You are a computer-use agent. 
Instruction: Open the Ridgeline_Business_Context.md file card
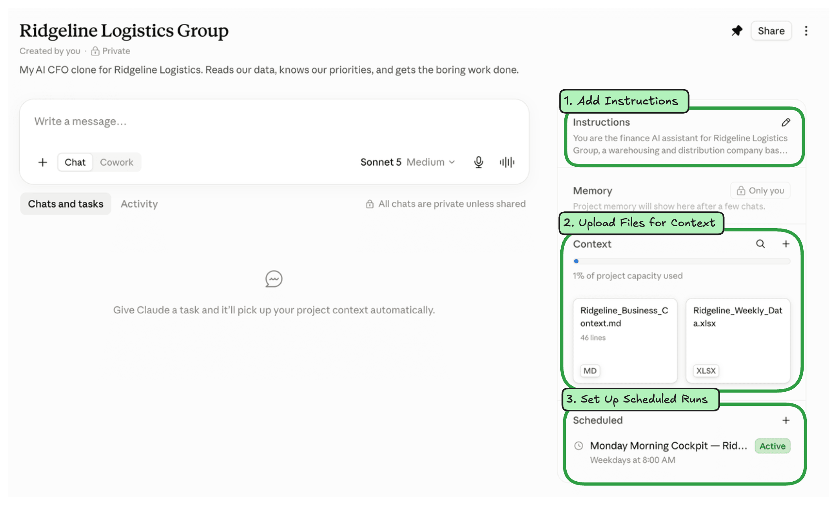click(625, 340)
